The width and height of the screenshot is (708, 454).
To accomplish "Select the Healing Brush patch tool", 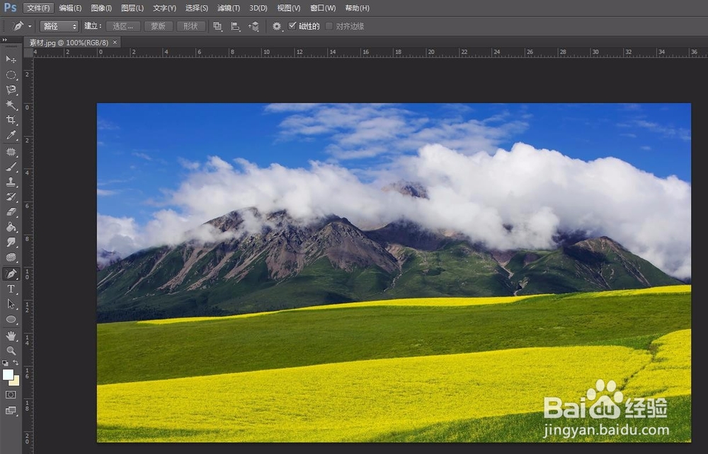I will [11, 152].
